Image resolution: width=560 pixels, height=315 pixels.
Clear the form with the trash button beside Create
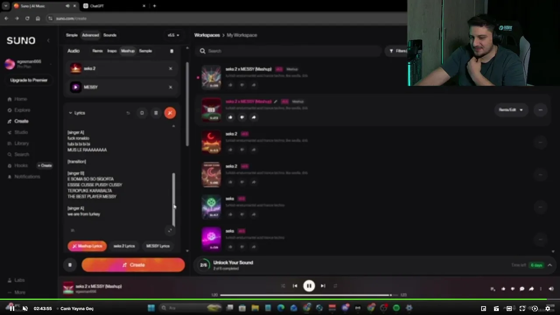point(70,265)
